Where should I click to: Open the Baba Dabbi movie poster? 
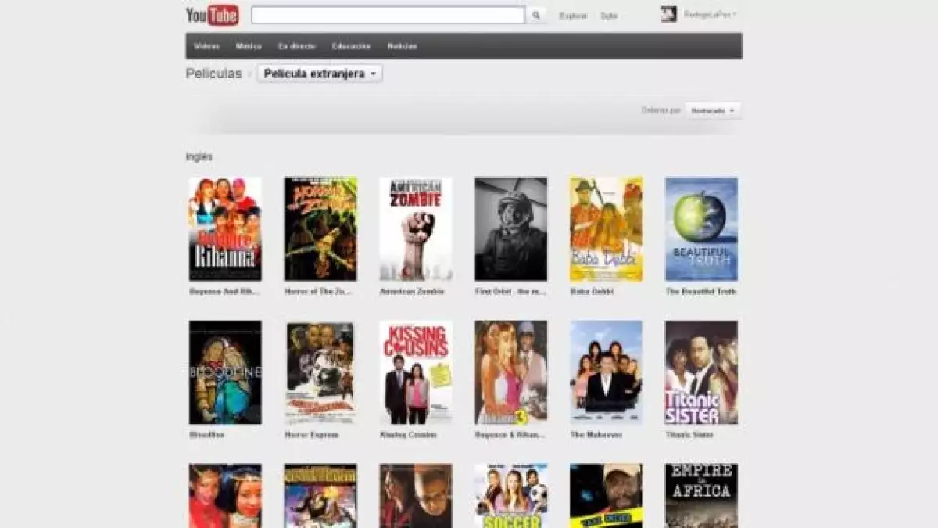(606, 228)
